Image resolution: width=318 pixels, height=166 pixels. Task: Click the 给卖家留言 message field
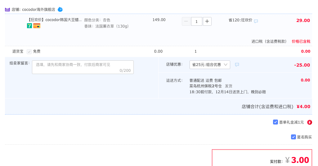pos(83,67)
